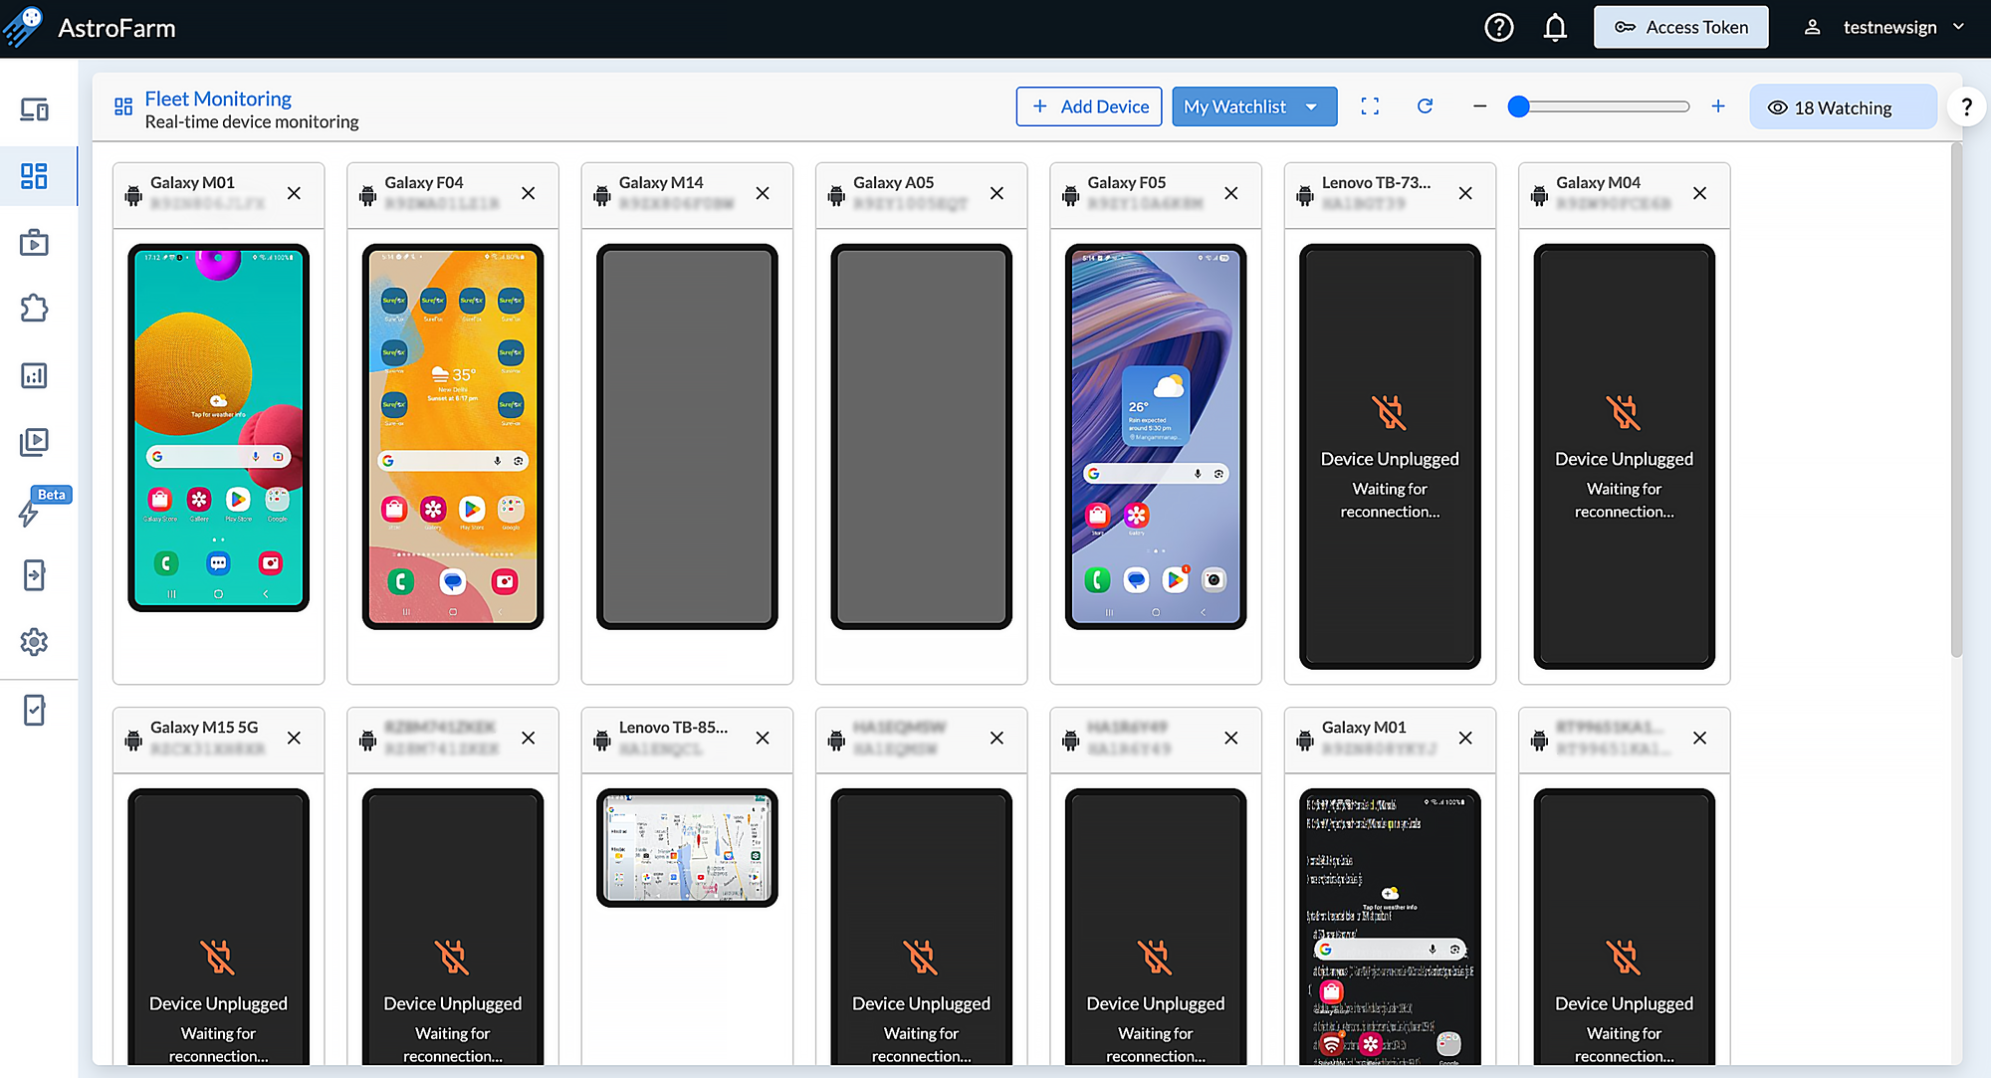Open the Galaxy M14 blank screen preview
Image resolution: width=1991 pixels, height=1078 pixels.
coord(687,437)
